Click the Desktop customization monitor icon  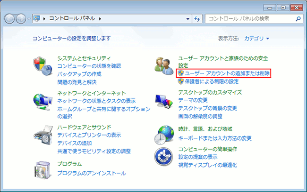pos(164,100)
